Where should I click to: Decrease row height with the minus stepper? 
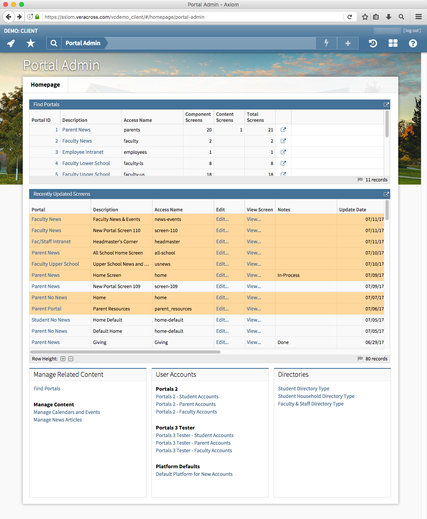pyautogui.click(x=71, y=359)
